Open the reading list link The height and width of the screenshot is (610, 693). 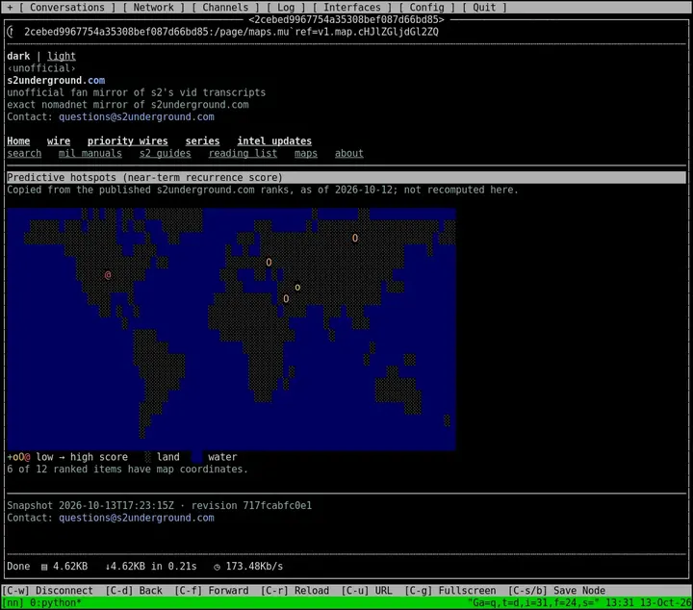[x=243, y=153]
